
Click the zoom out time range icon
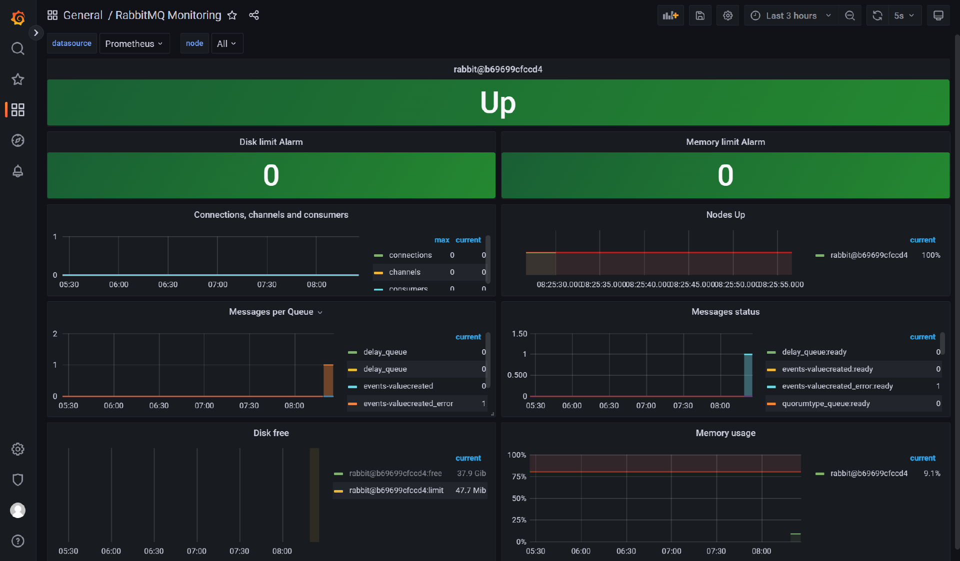849,15
